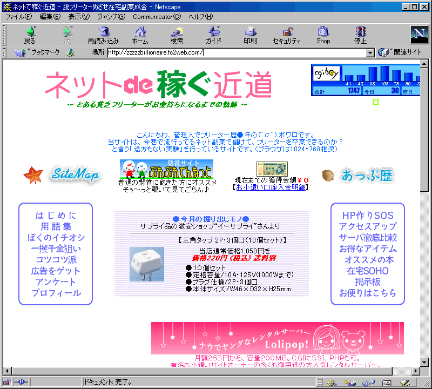Viewport: 432px width, 389px height.
Task: Click the horizontal scrollbar right arrow
Action: tap(416, 371)
